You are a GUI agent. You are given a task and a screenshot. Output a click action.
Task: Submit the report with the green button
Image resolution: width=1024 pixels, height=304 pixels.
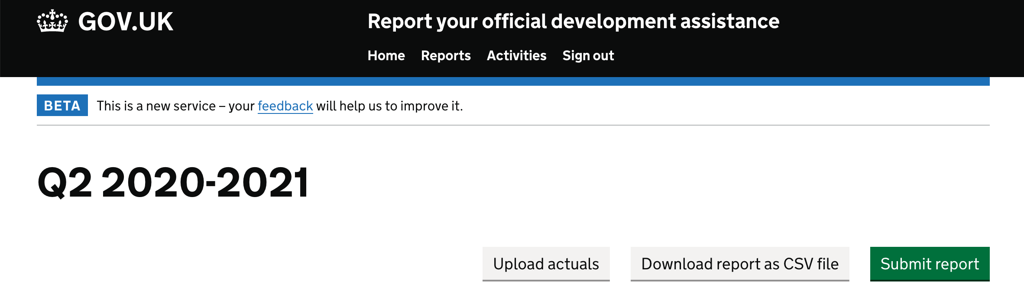(930, 264)
